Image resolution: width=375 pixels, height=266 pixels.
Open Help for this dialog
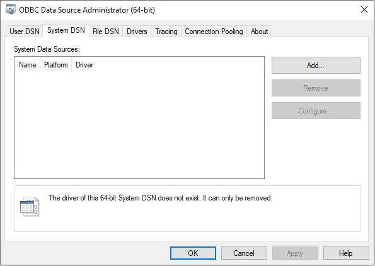coord(346,253)
